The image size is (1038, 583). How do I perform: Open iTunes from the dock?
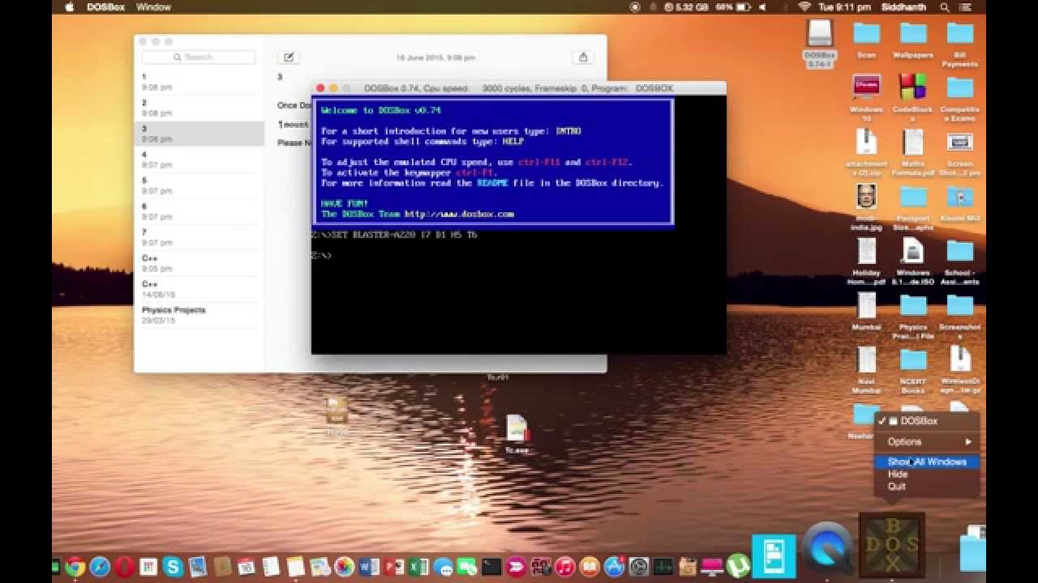565,567
